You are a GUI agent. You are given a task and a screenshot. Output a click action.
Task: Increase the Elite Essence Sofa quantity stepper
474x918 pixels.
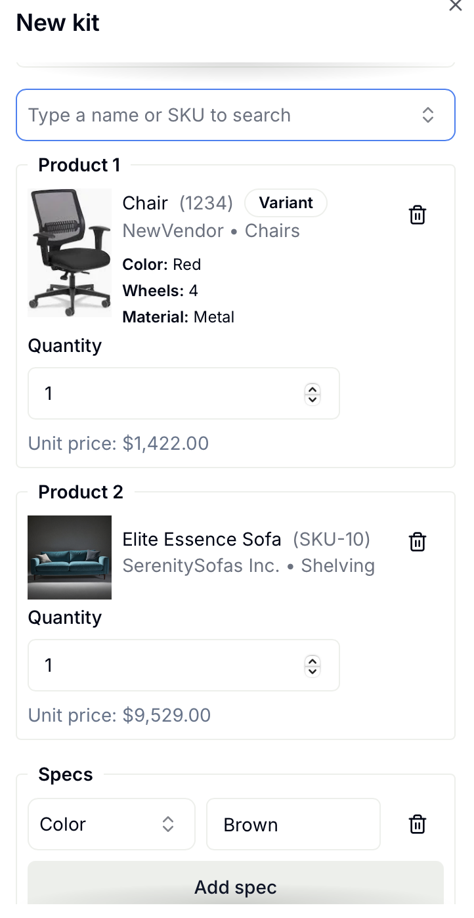click(312, 661)
